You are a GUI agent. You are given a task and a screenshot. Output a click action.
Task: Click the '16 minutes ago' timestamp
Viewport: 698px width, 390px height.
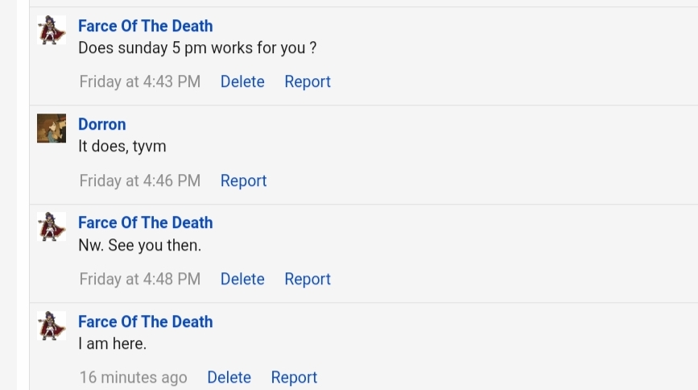(133, 377)
